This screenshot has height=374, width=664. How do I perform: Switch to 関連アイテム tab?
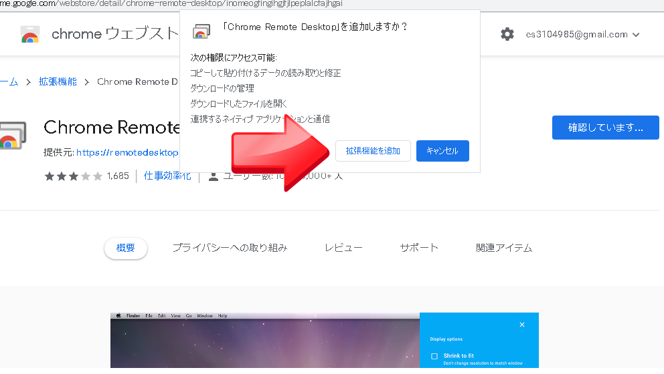click(x=504, y=248)
